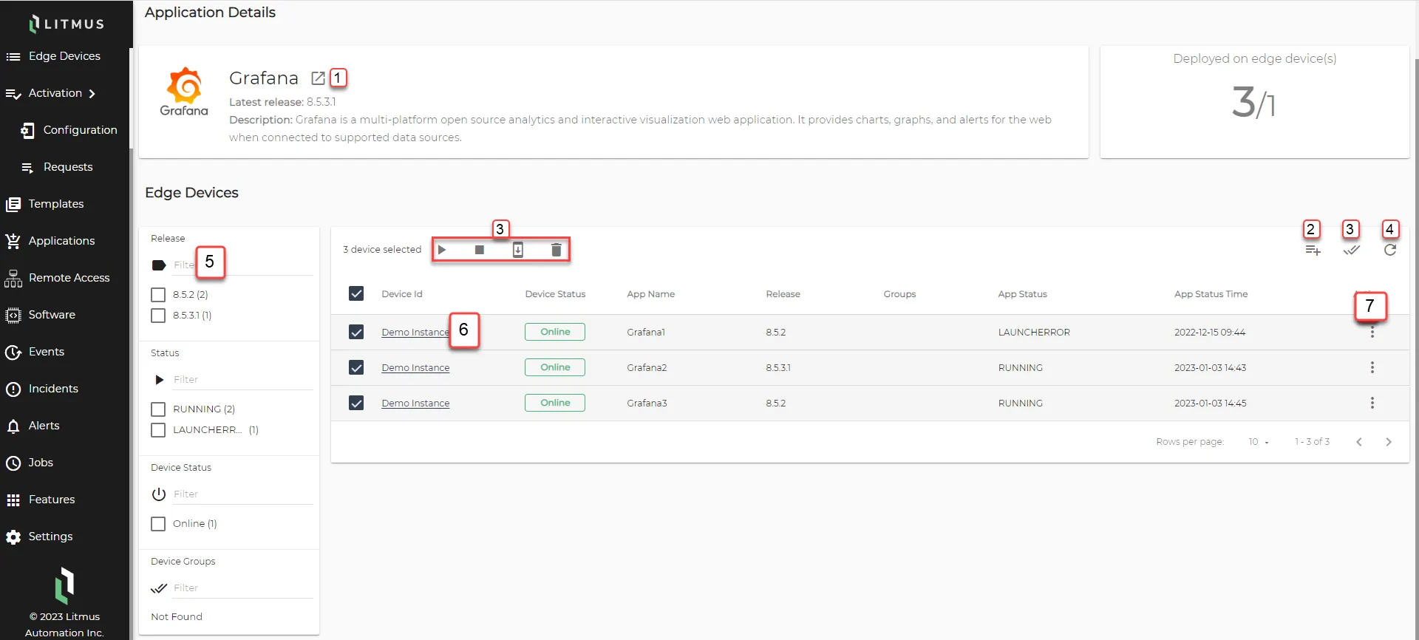Start the selected devices' application

[442, 250]
